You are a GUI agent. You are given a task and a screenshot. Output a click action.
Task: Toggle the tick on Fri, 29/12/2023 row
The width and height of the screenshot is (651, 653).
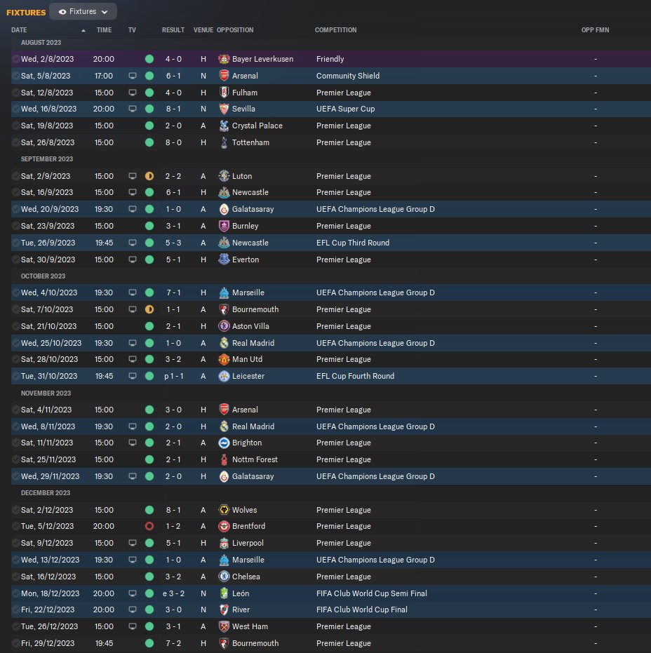[16, 643]
